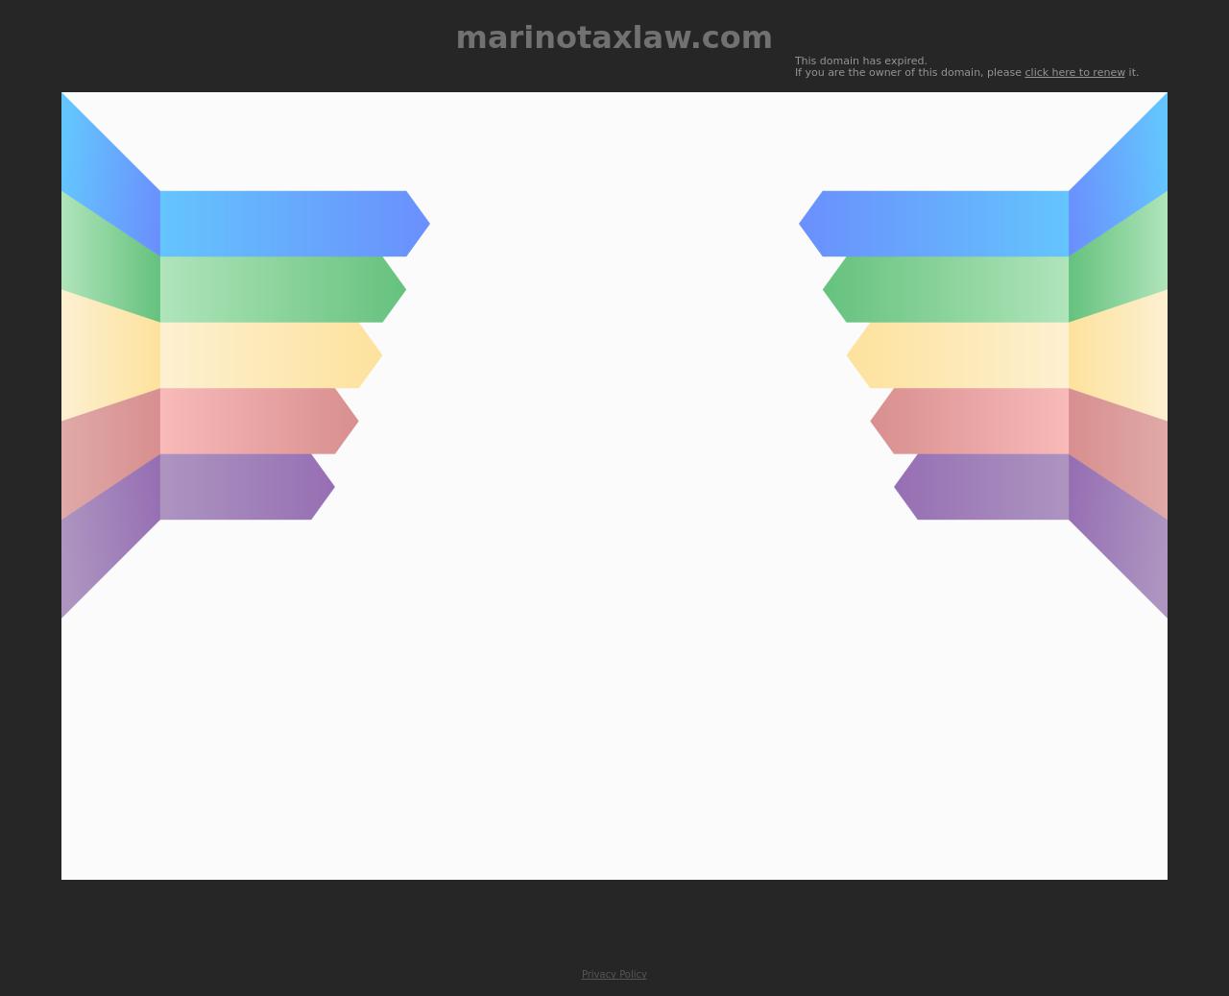Click the yellow fold on the right edge

click(x=1119, y=355)
